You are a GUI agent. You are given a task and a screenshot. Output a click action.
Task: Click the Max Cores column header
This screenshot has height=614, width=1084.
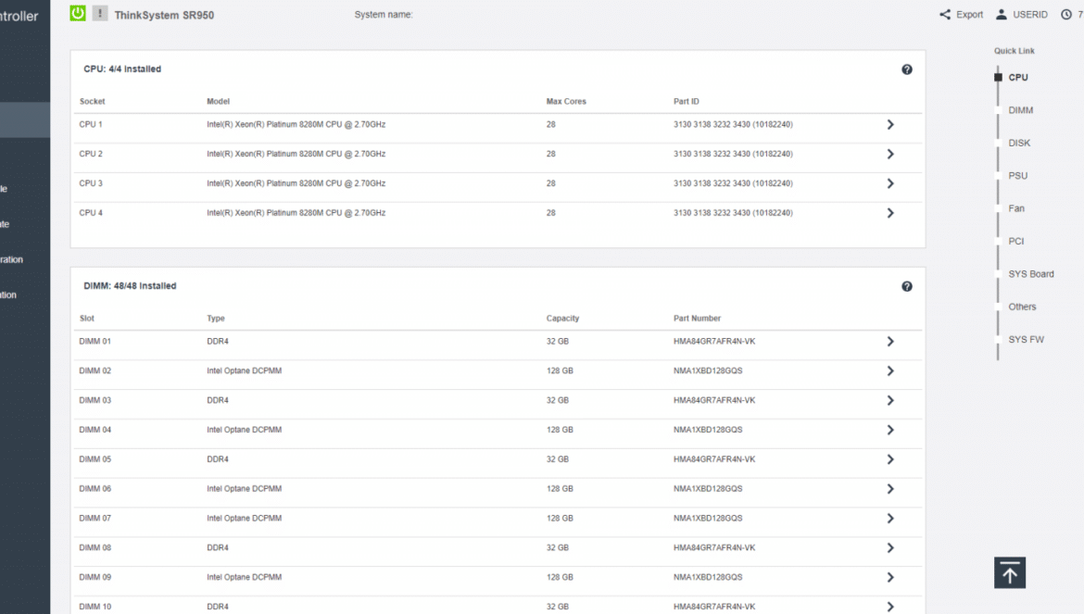pos(566,102)
